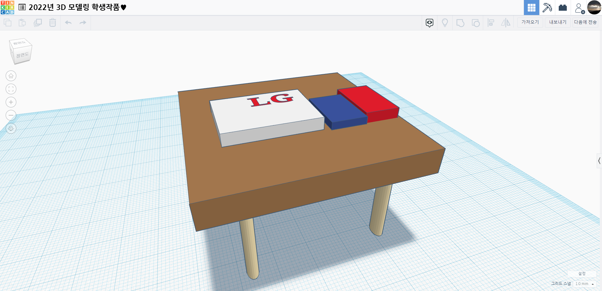Open the 설정 settings button
This screenshot has width=602, height=291.
click(x=582, y=274)
